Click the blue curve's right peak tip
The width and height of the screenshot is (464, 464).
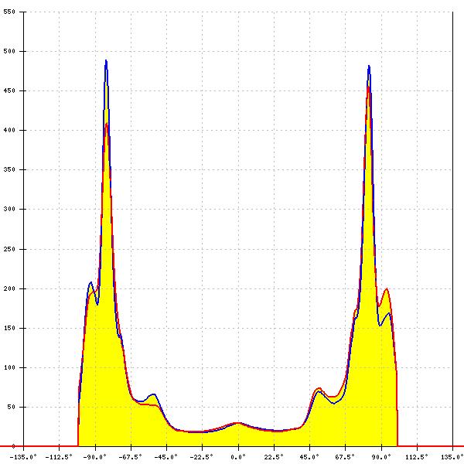click(369, 66)
